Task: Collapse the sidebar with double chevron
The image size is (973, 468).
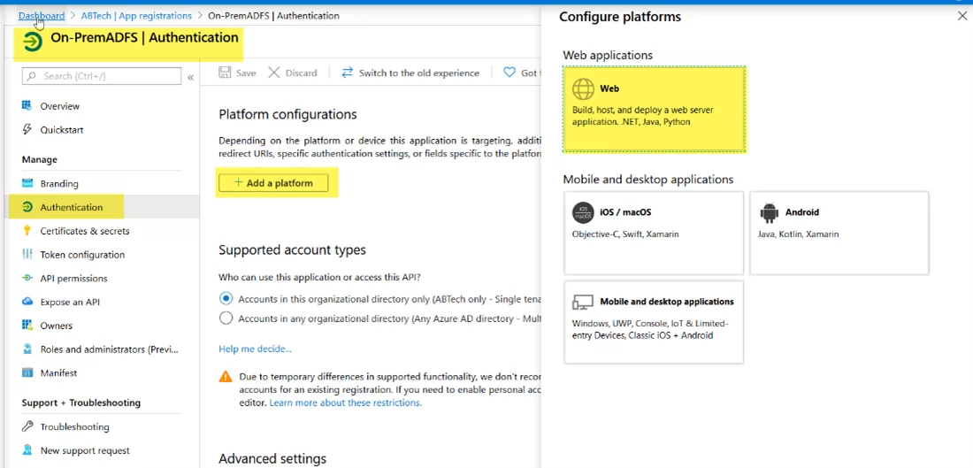Action: 190,77
